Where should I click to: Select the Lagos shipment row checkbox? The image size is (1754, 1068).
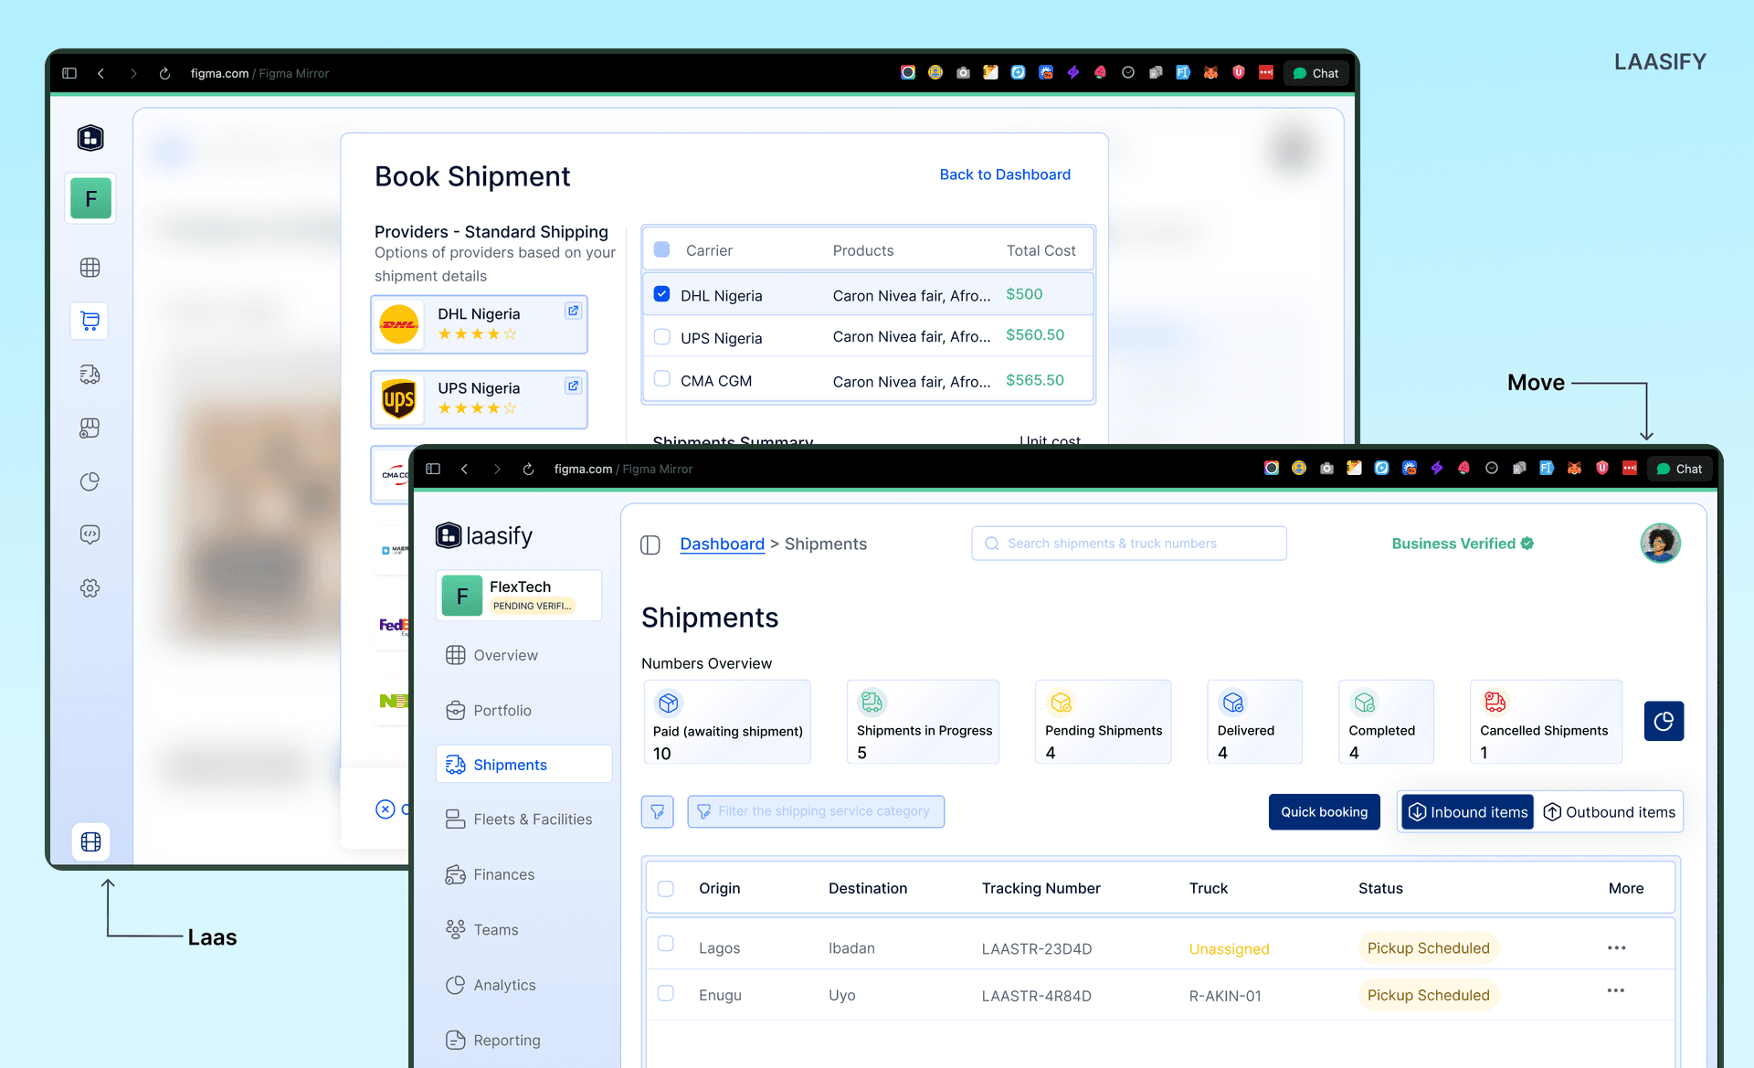[x=666, y=944]
